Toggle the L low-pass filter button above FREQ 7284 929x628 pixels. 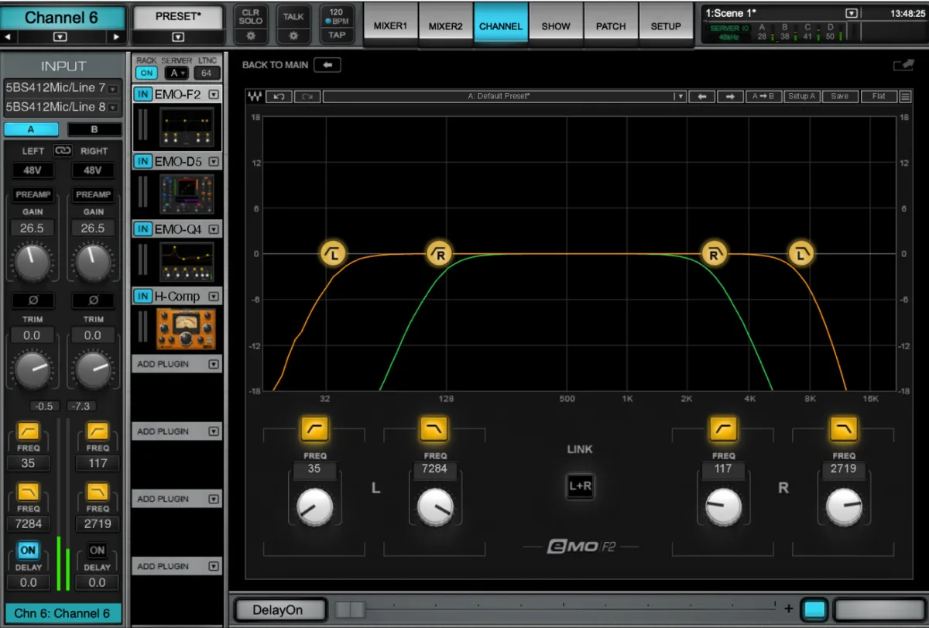coord(434,429)
